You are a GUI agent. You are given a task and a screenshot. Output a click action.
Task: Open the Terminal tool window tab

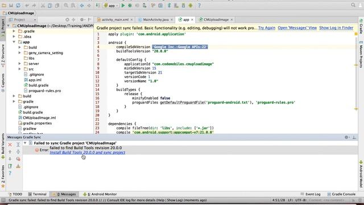[37, 194]
